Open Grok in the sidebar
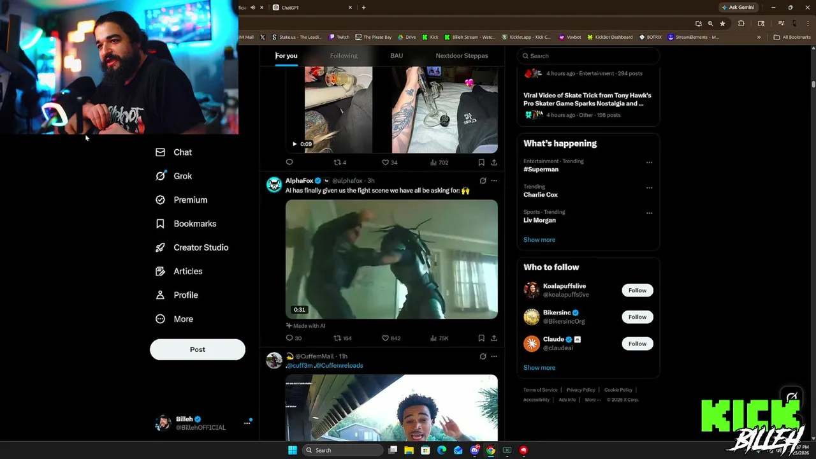Image resolution: width=816 pixels, height=459 pixels. (173, 176)
